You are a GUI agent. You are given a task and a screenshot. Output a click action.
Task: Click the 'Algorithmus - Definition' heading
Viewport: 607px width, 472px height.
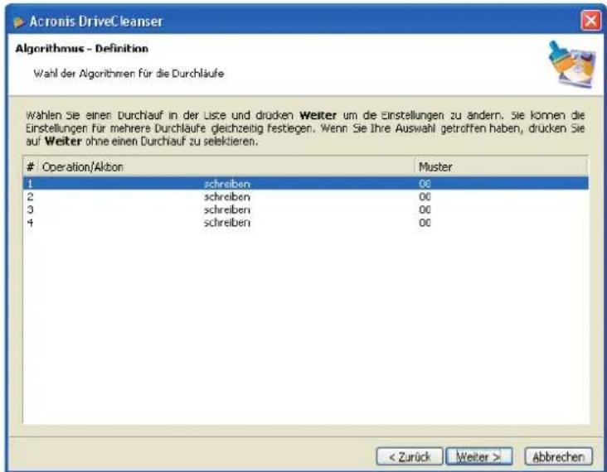click(82, 49)
